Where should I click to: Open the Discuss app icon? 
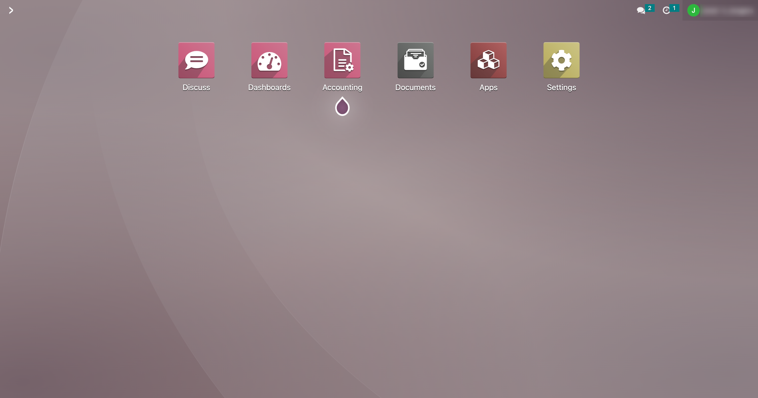click(x=196, y=60)
